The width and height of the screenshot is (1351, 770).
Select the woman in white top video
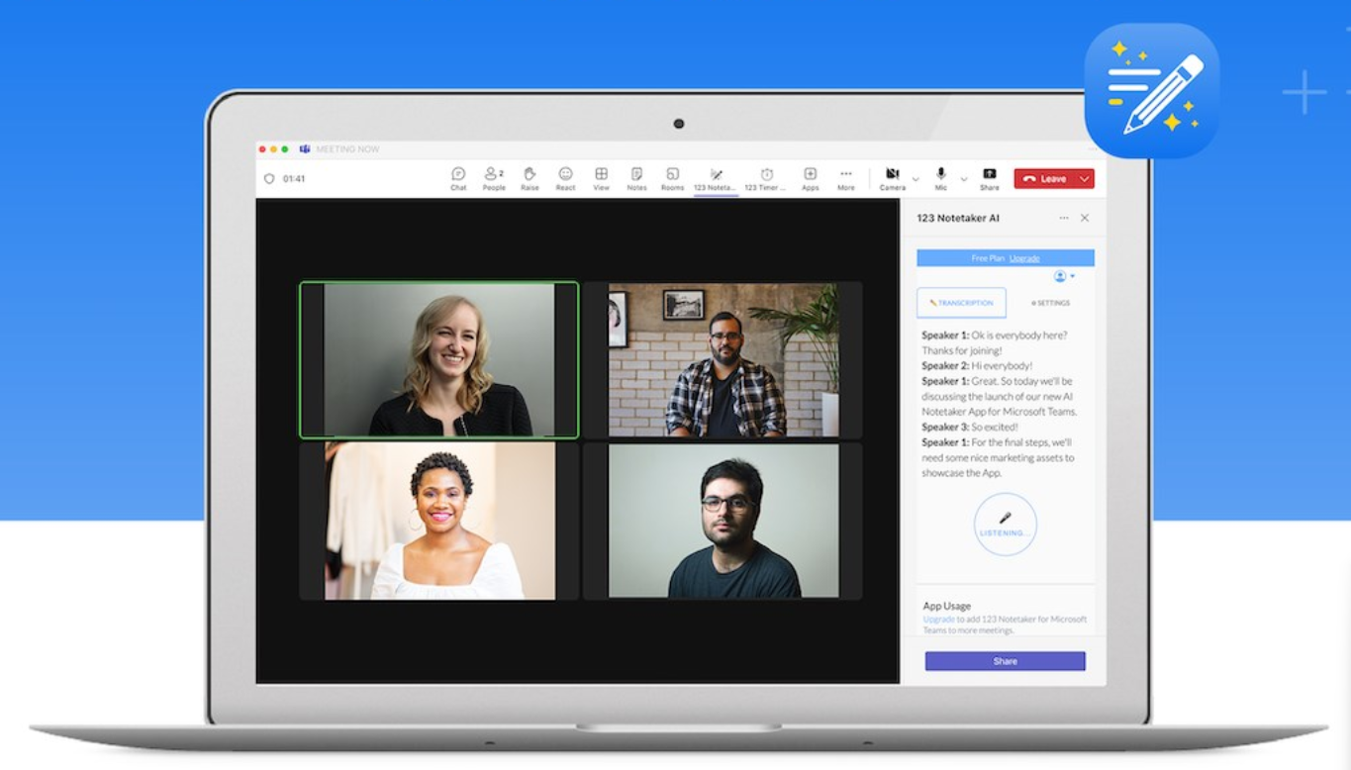(439, 521)
